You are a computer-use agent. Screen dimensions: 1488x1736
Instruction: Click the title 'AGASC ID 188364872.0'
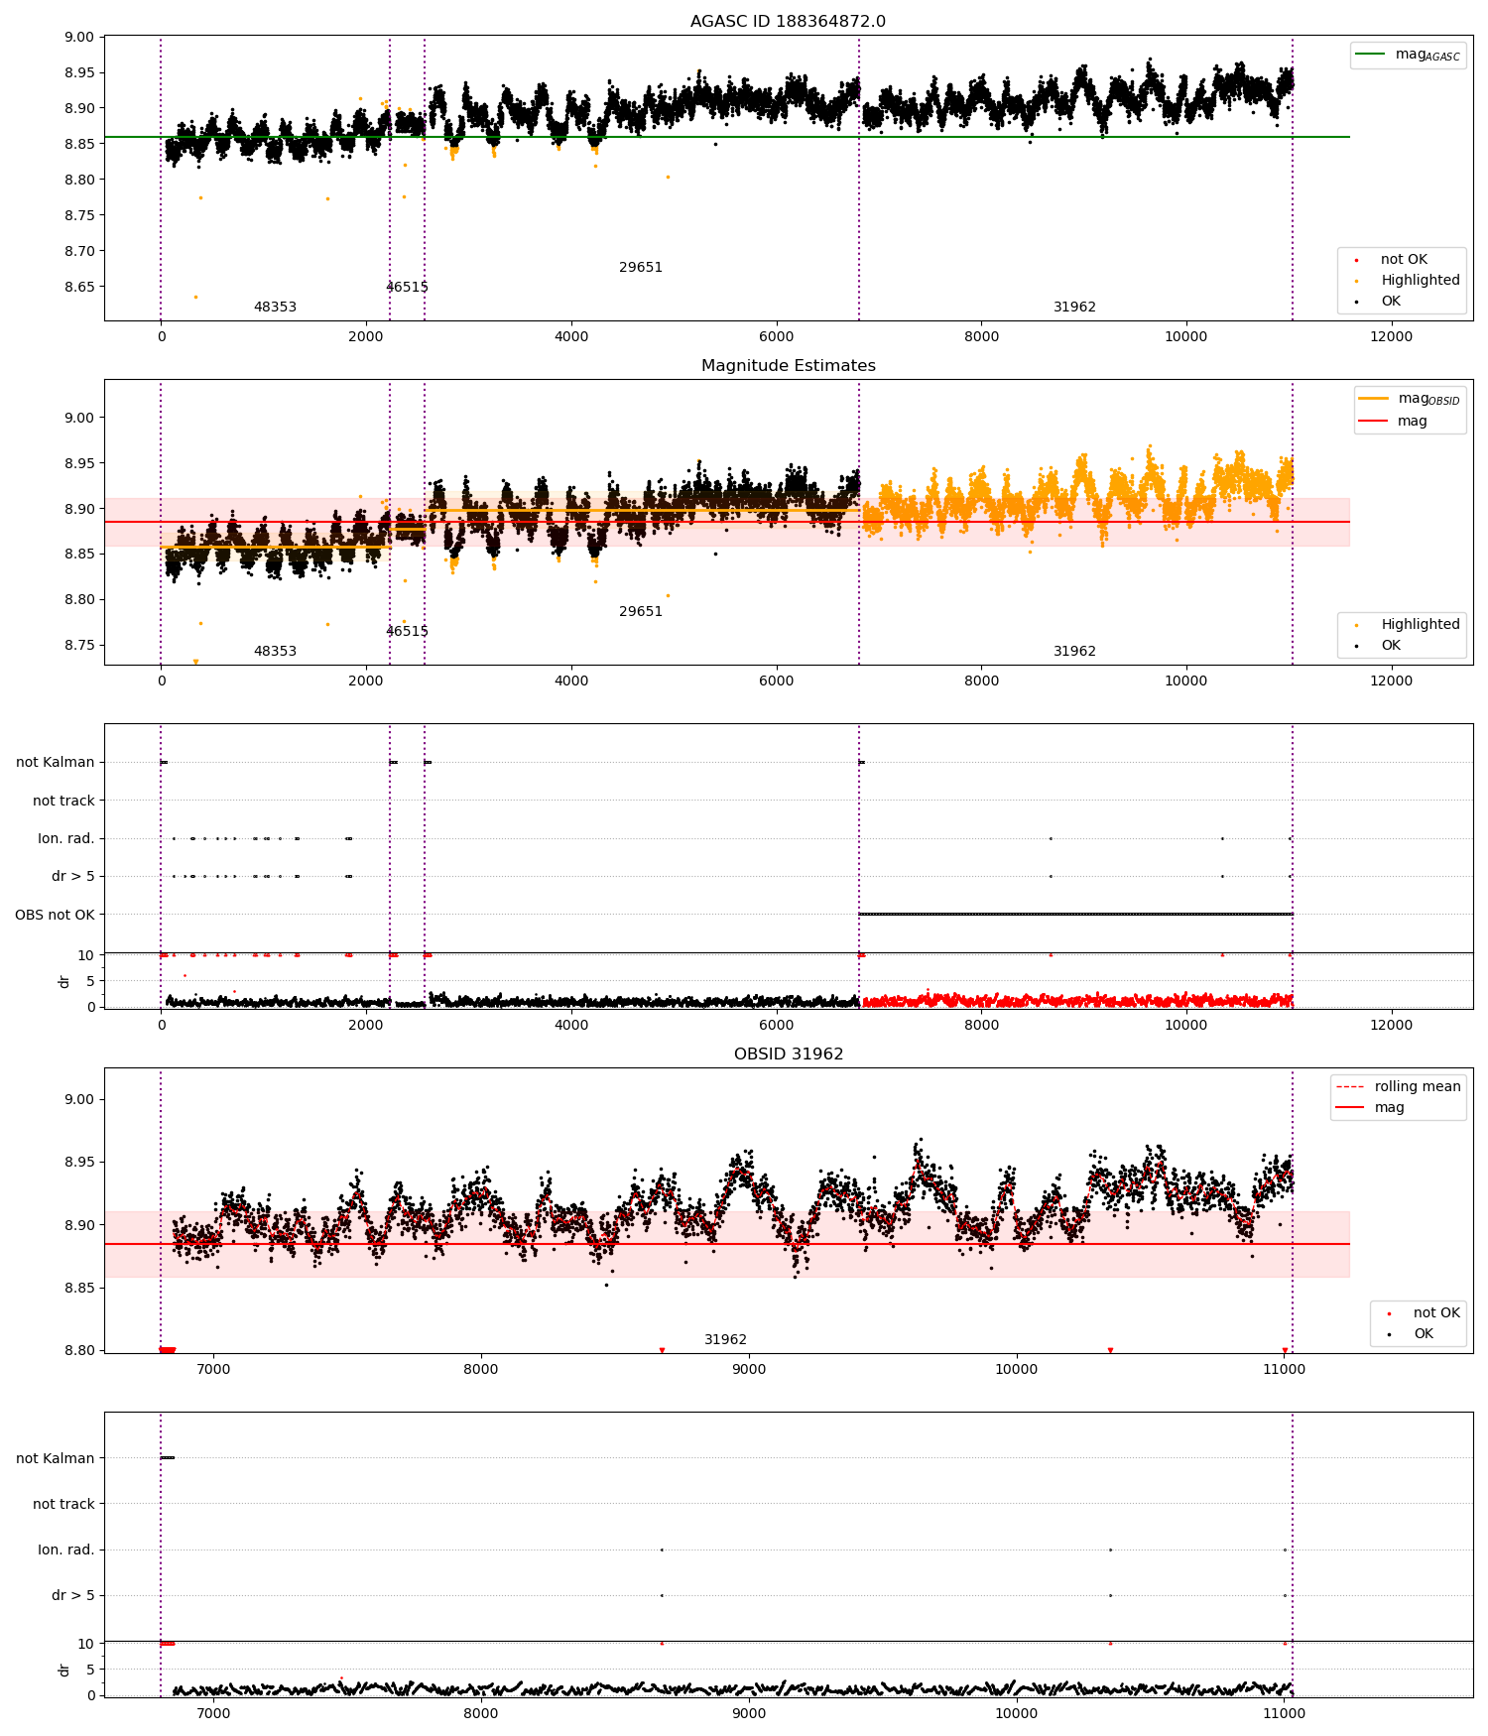point(788,21)
